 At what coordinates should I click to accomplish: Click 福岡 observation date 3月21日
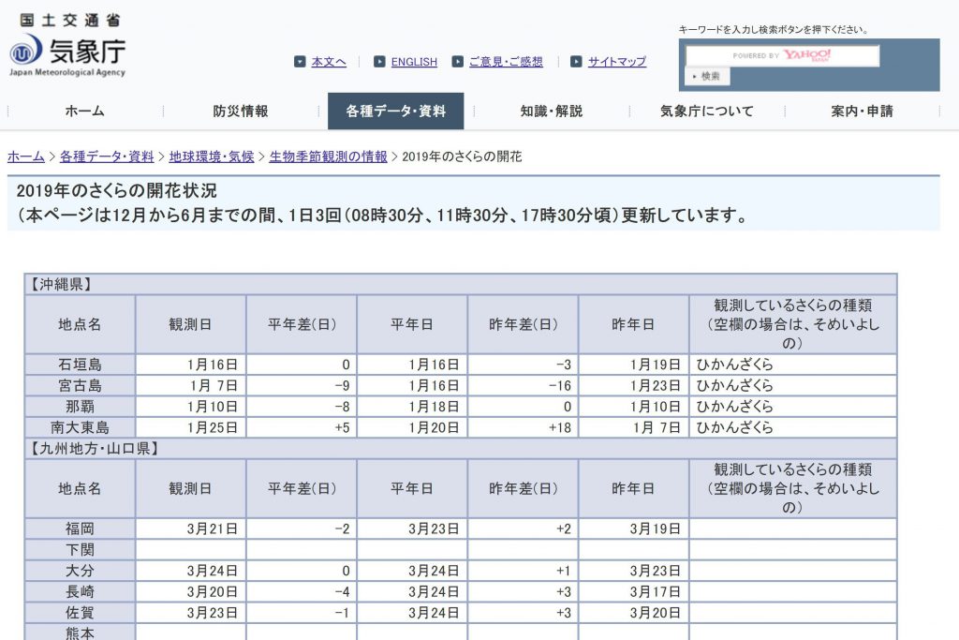(x=213, y=528)
